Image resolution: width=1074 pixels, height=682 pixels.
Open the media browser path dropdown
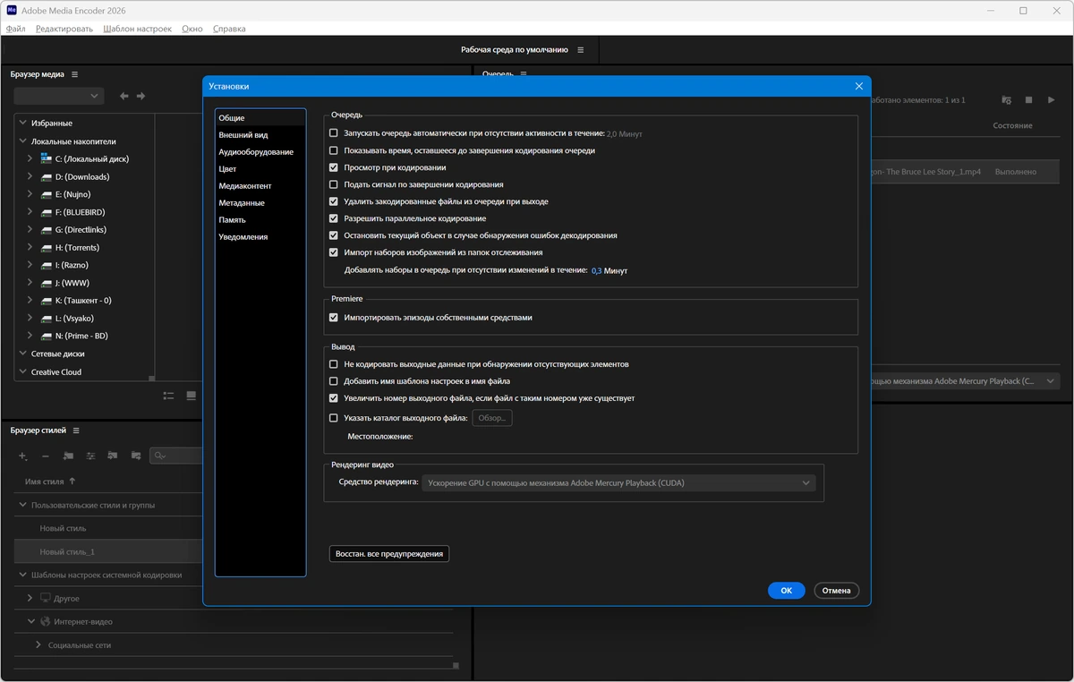(x=59, y=96)
